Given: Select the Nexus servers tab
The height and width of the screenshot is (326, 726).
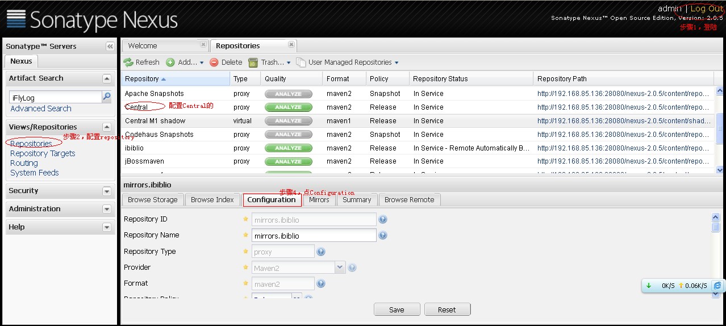Looking at the screenshot, I should click(22, 61).
